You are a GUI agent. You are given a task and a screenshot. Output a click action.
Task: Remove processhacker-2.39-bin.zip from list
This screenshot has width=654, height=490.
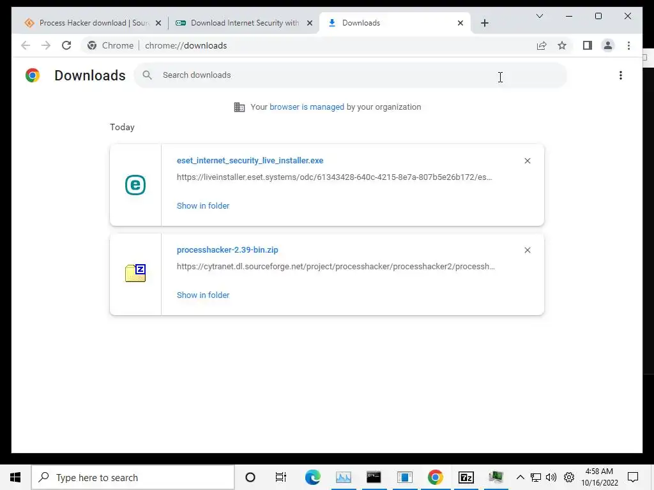(x=527, y=250)
